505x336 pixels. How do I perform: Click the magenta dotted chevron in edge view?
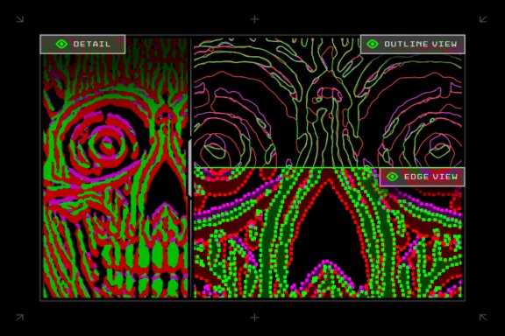click(x=327, y=273)
